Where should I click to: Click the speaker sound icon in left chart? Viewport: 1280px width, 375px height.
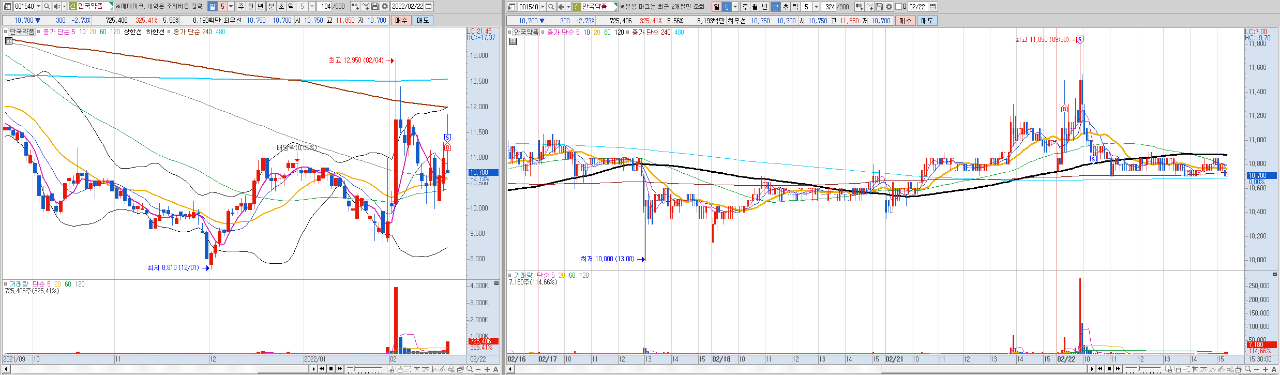pos(57,6)
